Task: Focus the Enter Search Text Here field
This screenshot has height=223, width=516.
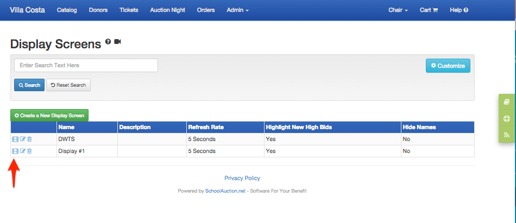Action: click(86, 66)
